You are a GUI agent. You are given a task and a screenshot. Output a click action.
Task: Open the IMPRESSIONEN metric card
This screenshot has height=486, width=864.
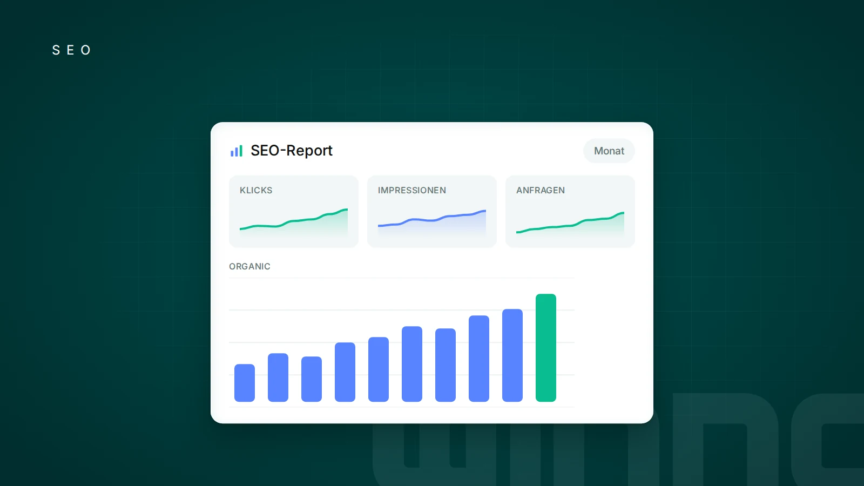click(x=432, y=211)
